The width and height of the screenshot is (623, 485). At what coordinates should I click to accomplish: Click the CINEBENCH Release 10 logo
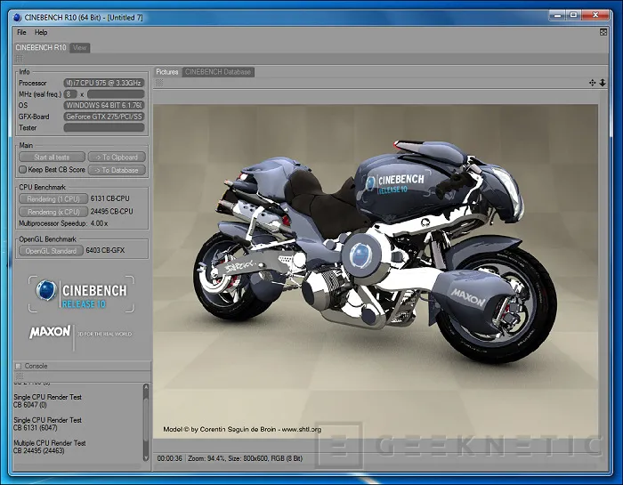pos(81,294)
